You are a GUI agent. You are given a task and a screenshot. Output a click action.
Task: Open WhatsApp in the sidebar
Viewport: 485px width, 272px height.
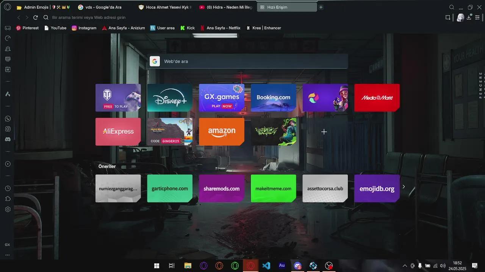click(x=8, y=119)
